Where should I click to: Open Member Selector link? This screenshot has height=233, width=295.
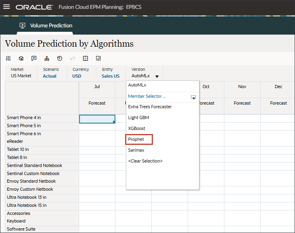coord(147,96)
